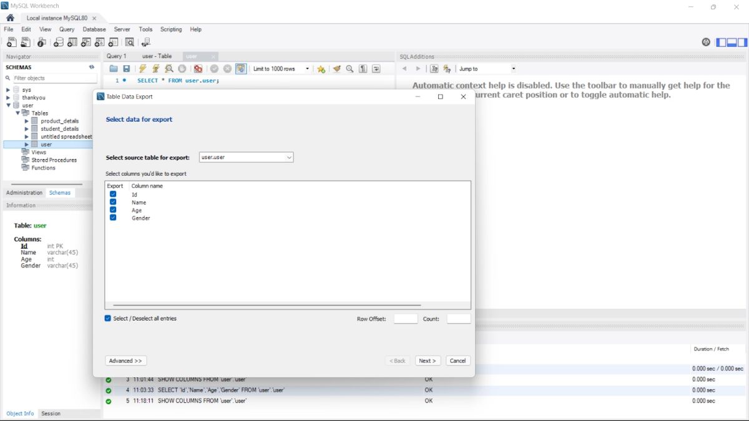
Task: Toggle word wrap in the editor
Action: coord(376,69)
